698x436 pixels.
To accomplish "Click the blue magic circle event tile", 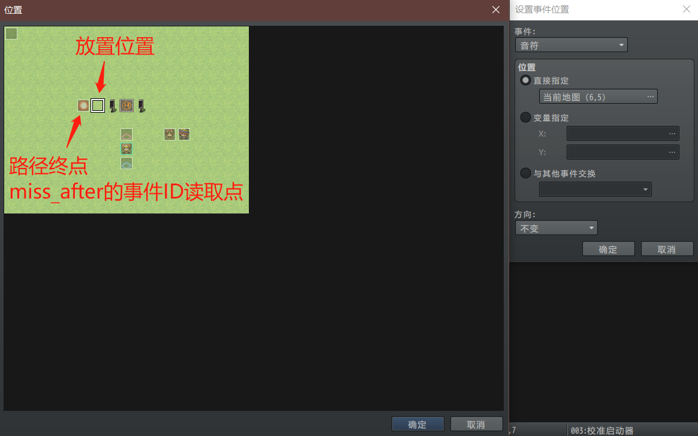I will [x=127, y=163].
